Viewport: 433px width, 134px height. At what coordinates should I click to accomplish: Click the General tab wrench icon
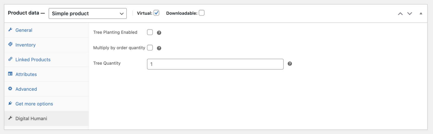pyautogui.click(x=10, y=30)
